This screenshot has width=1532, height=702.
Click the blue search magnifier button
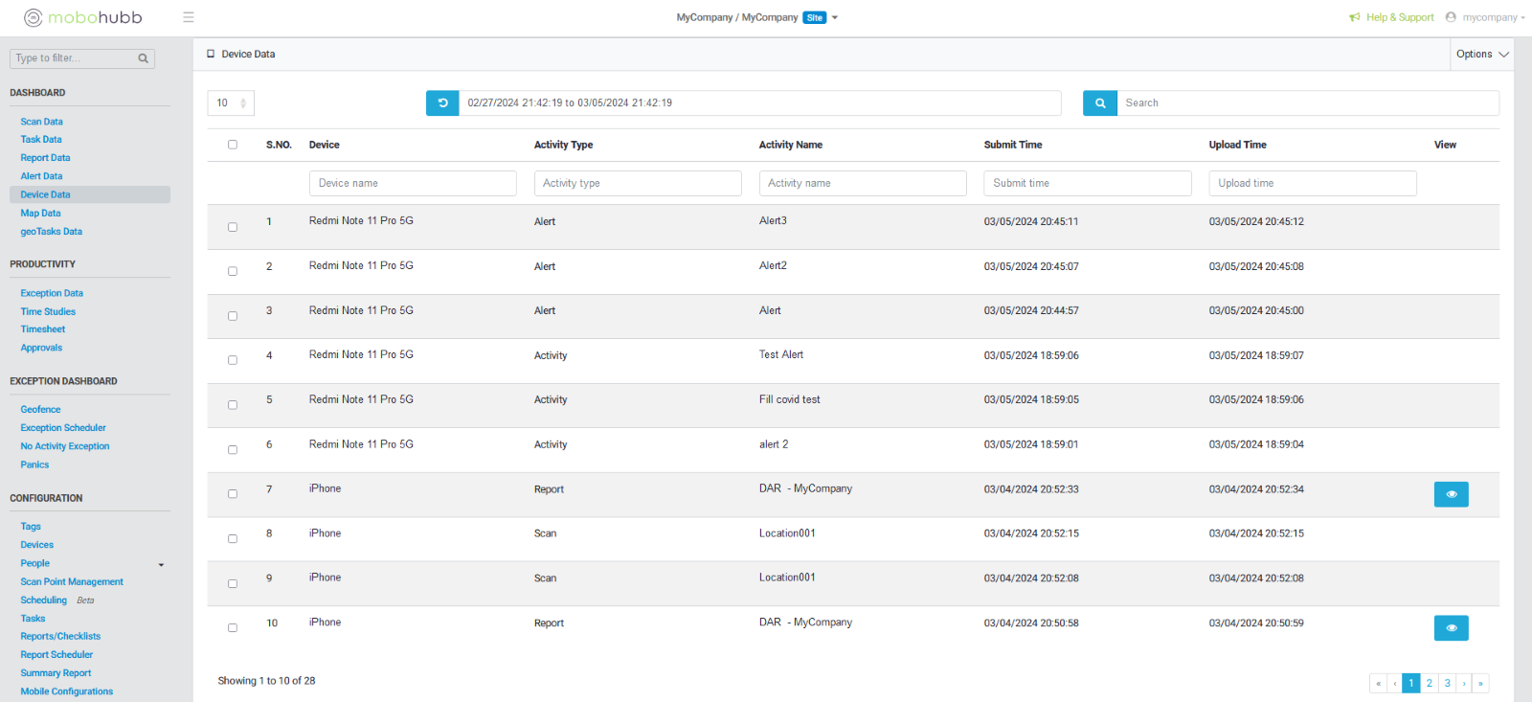pyautogui.click(x=1100, y=103)
